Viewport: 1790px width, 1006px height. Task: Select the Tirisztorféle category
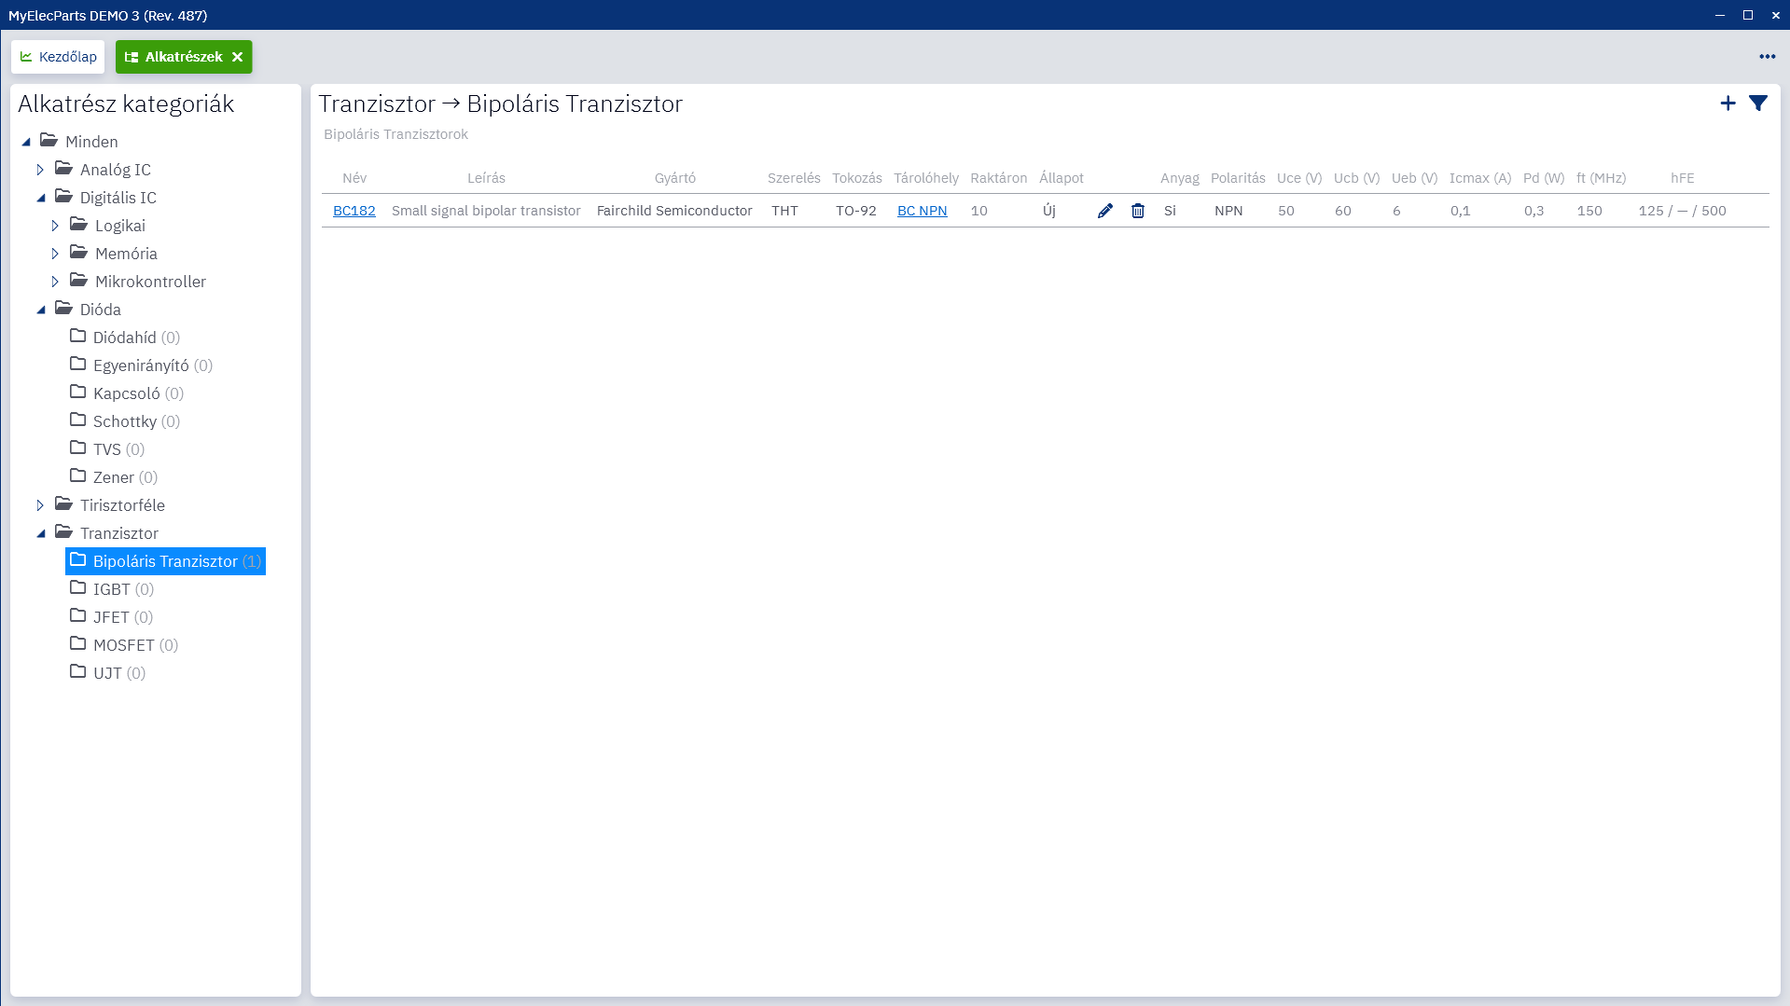click(110, 505)
